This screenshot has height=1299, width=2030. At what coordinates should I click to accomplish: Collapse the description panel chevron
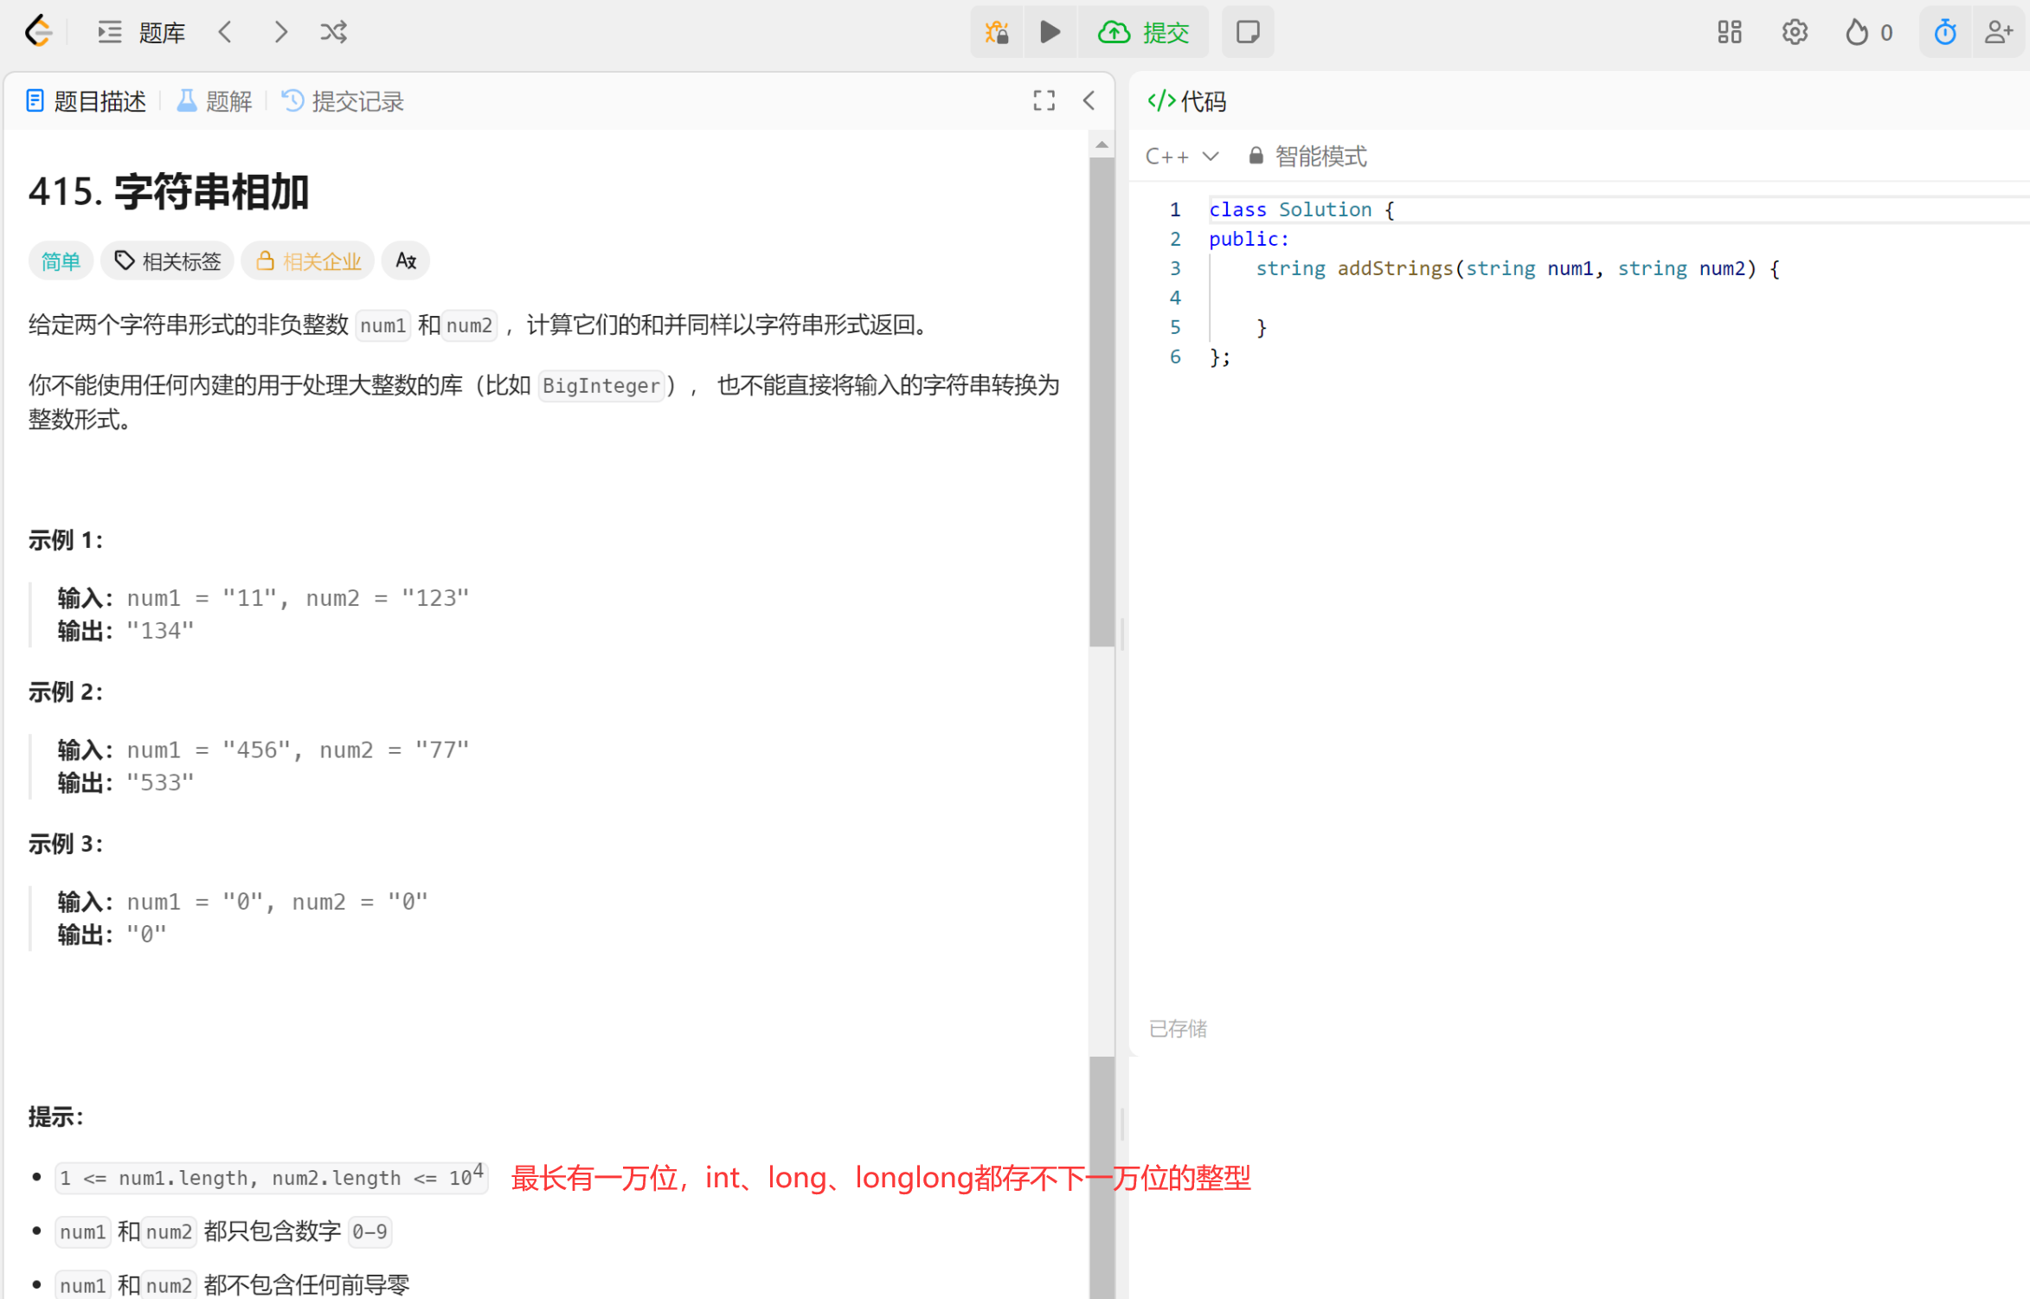point(1089,101)
